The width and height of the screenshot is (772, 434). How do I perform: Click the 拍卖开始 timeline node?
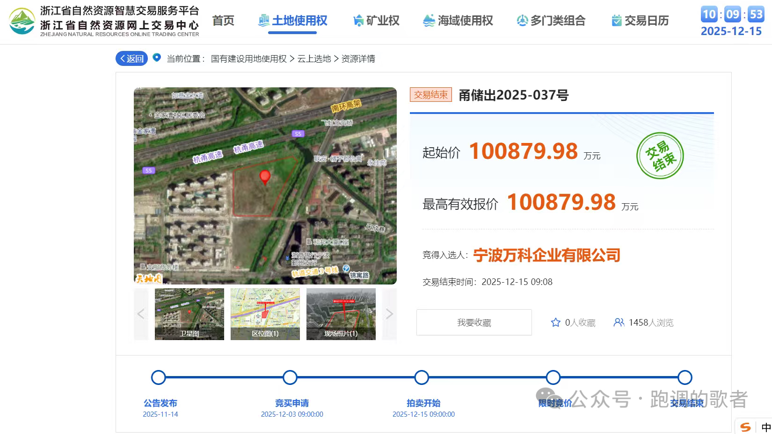click(x=422, y=377)
